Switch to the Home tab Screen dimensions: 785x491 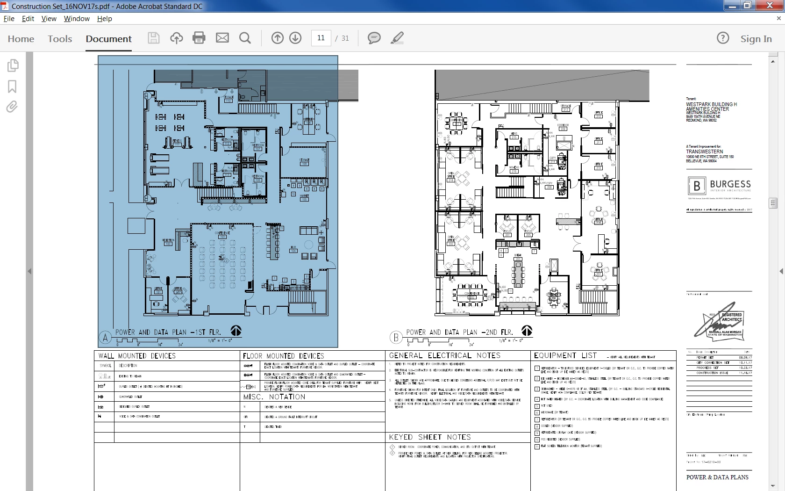click(x=21, y=39)
